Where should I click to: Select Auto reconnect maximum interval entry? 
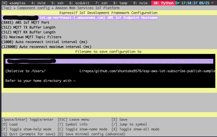click(x=47, y=47)
